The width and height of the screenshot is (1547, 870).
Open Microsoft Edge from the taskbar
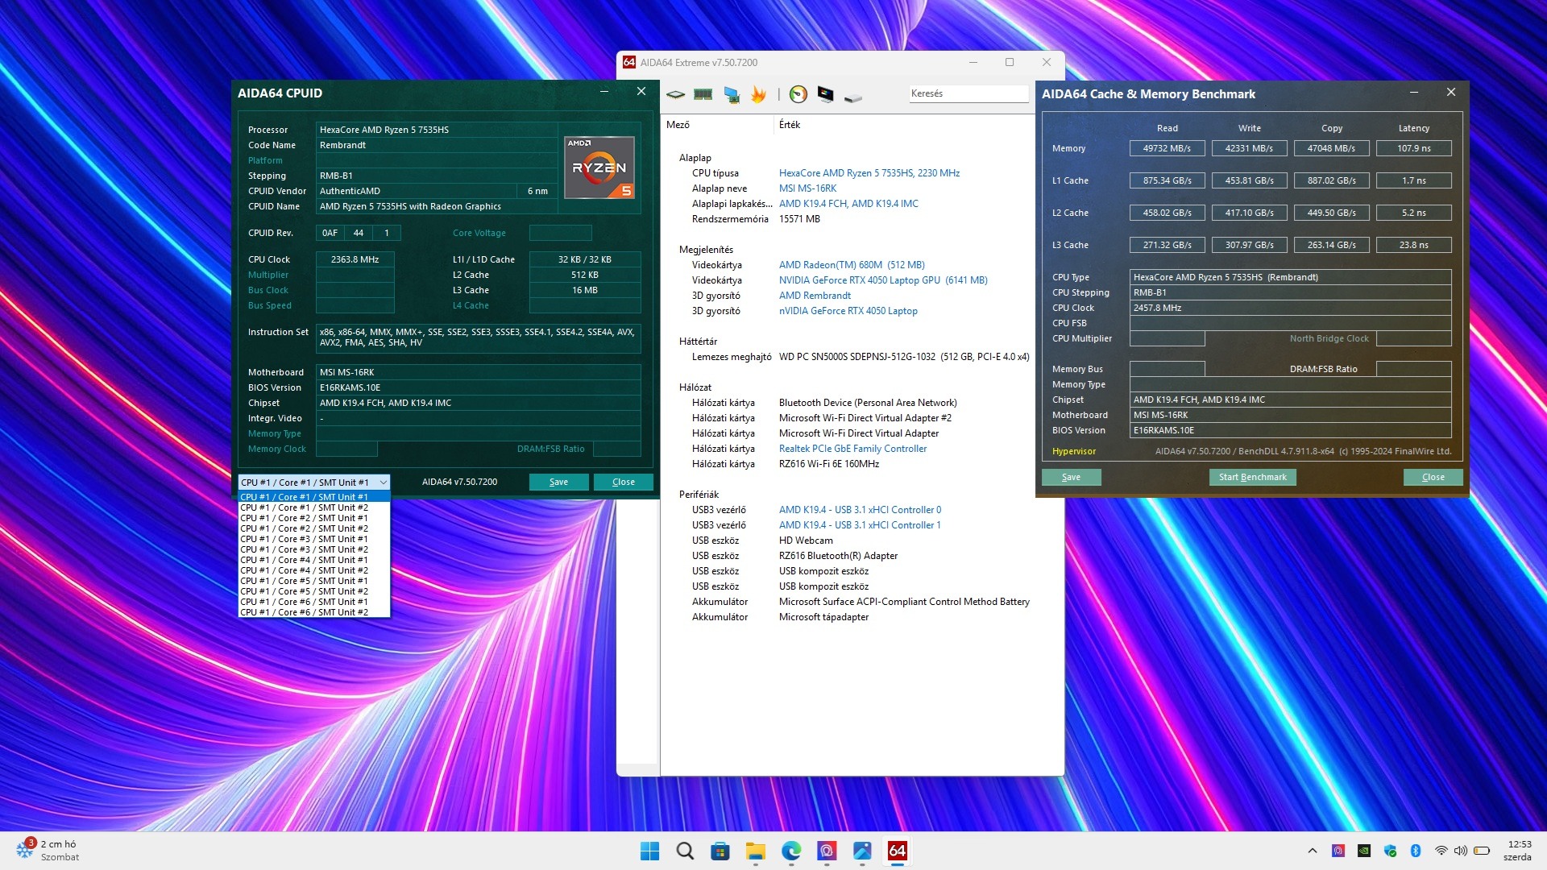click(x=791, y=851)
